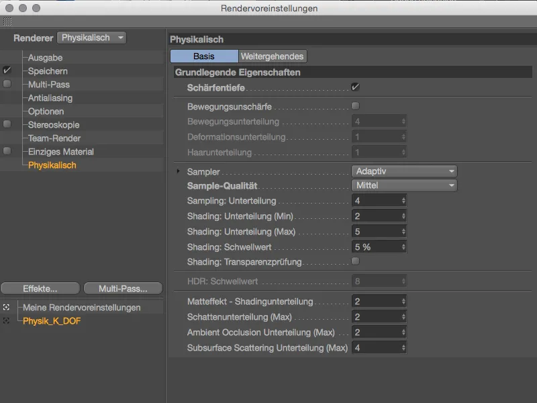Select Stereoskopie in the settings list

pos(54,125)
